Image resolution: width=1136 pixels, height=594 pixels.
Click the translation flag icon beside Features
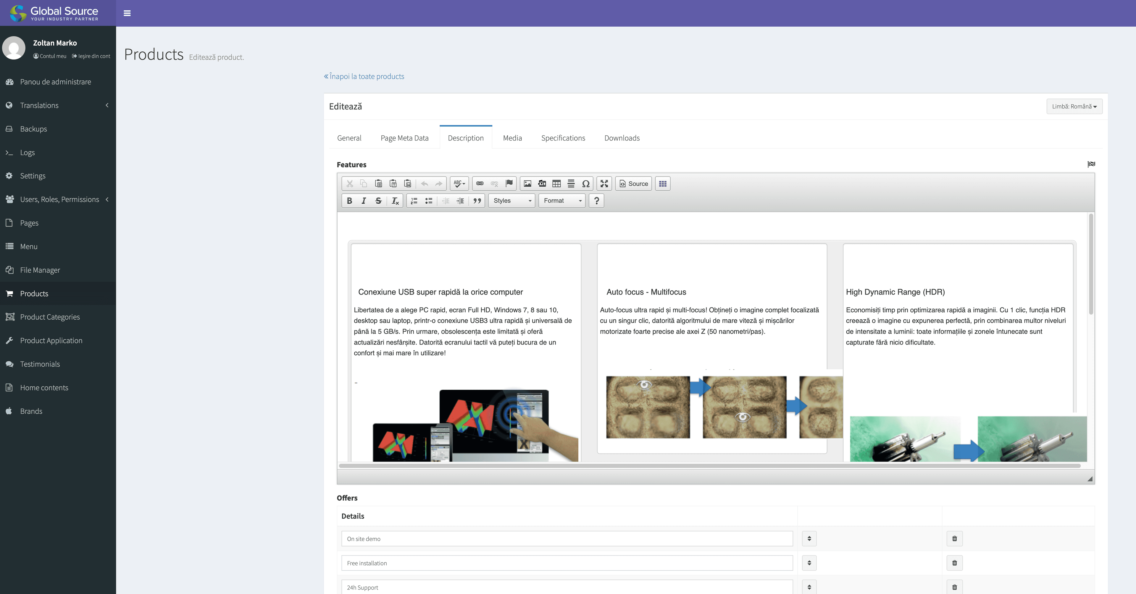[1091, 164]
